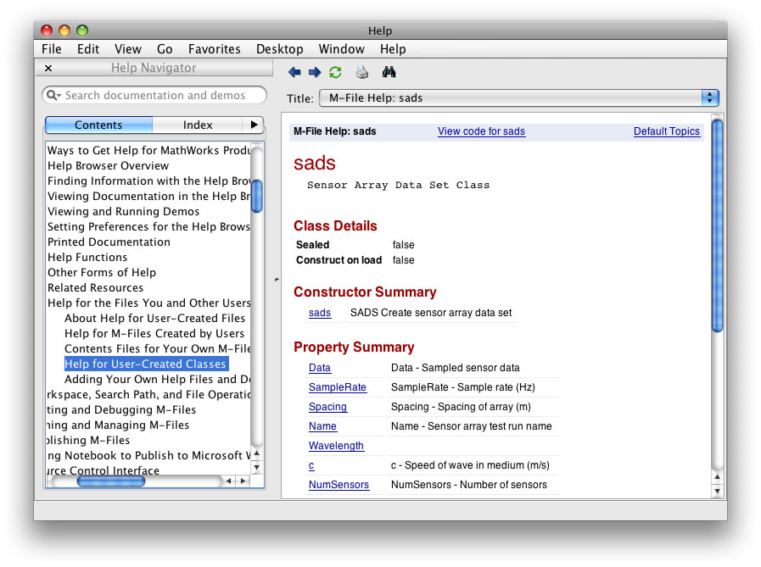761x567 pixels.
Task: Click the Back arrow in help toolbar
Action: pos(294,73)
